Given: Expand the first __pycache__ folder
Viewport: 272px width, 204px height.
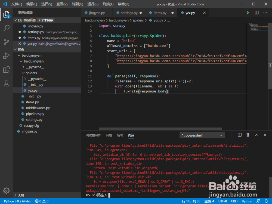Looking at the screenshot, I should (23, 67).
